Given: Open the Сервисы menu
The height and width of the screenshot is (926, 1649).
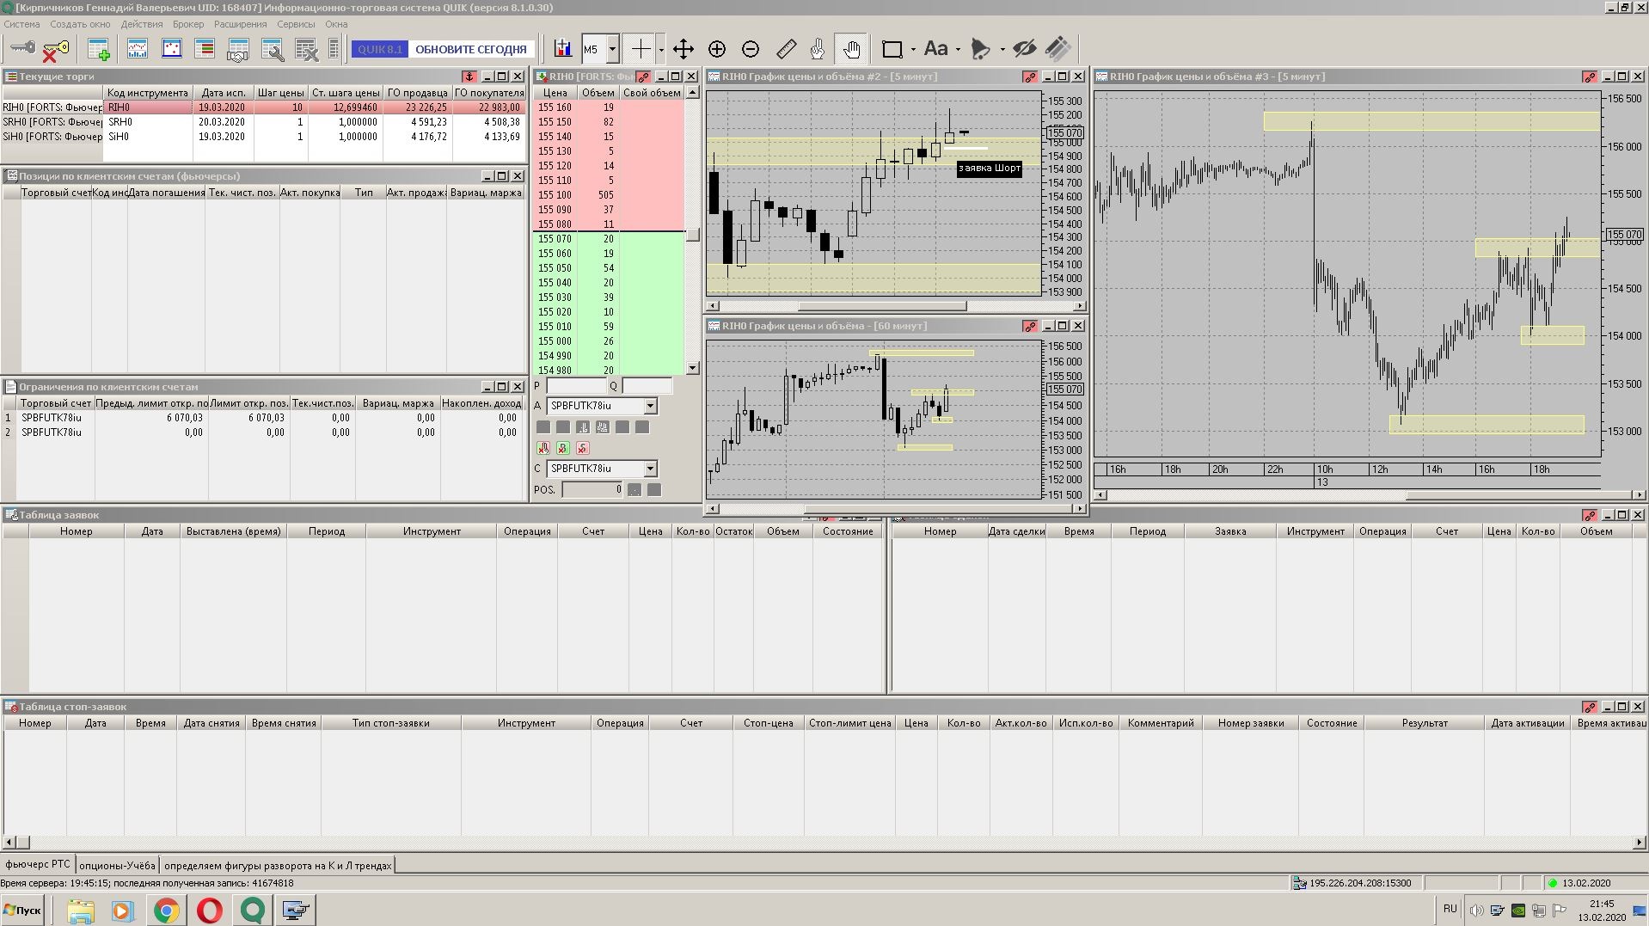Looking at the screenshot, I should 296,24.
